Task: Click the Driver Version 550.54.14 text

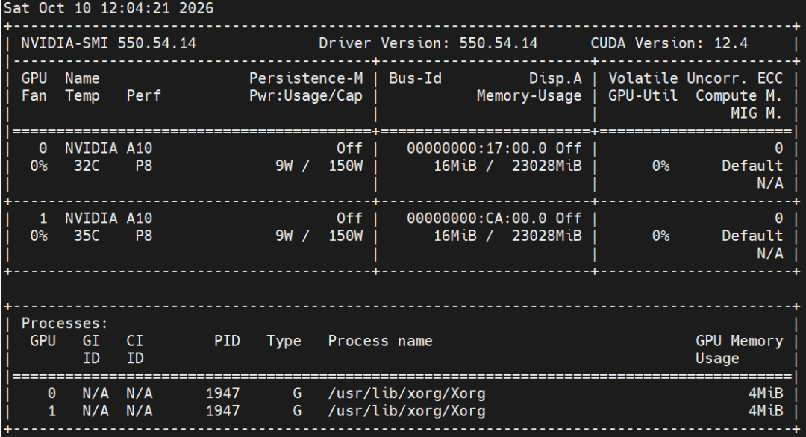Action: pyautogui.click(x=428, y=43)
